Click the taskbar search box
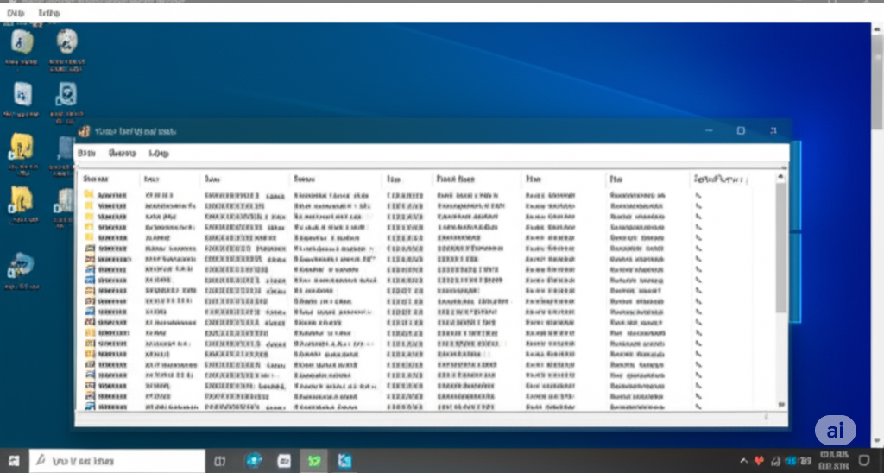Screen dimensions: 884x473 pos(117,461)
